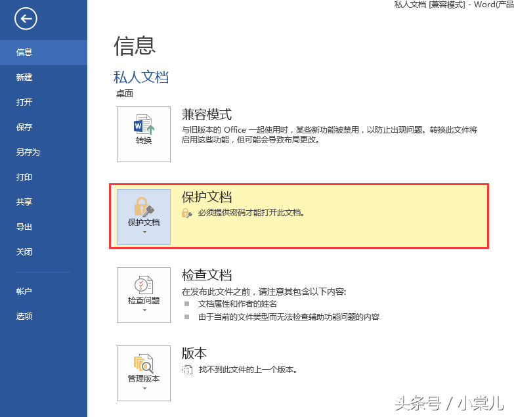The image size is (514, 417).
Task: Select 信息 in the sidebar
Action: click(x=43, y=52)
